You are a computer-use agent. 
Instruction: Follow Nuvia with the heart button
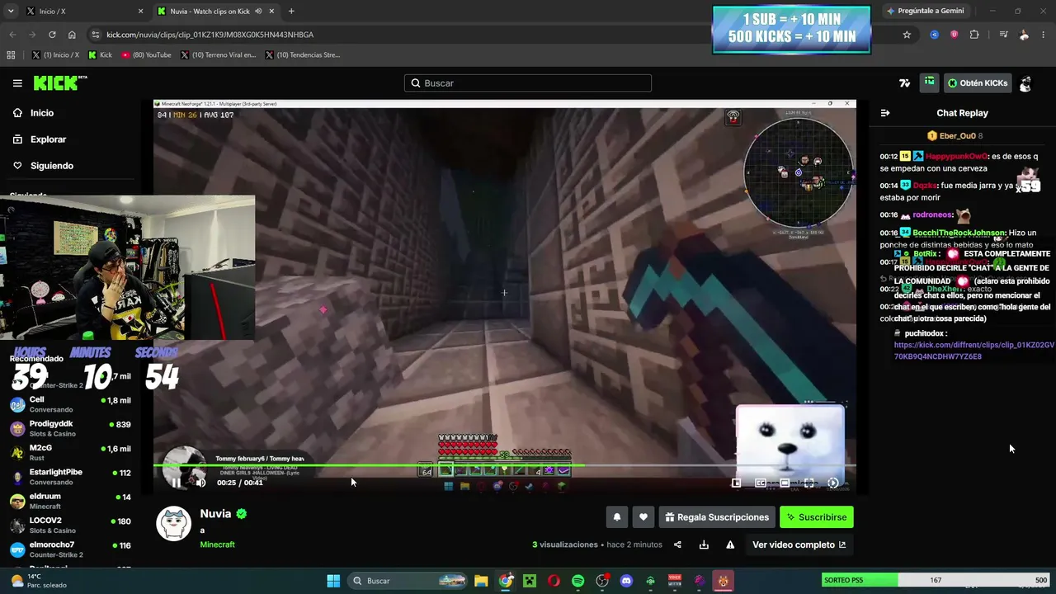(x=643, y=517)
